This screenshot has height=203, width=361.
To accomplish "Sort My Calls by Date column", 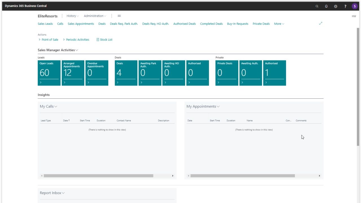I will point(66,121).
